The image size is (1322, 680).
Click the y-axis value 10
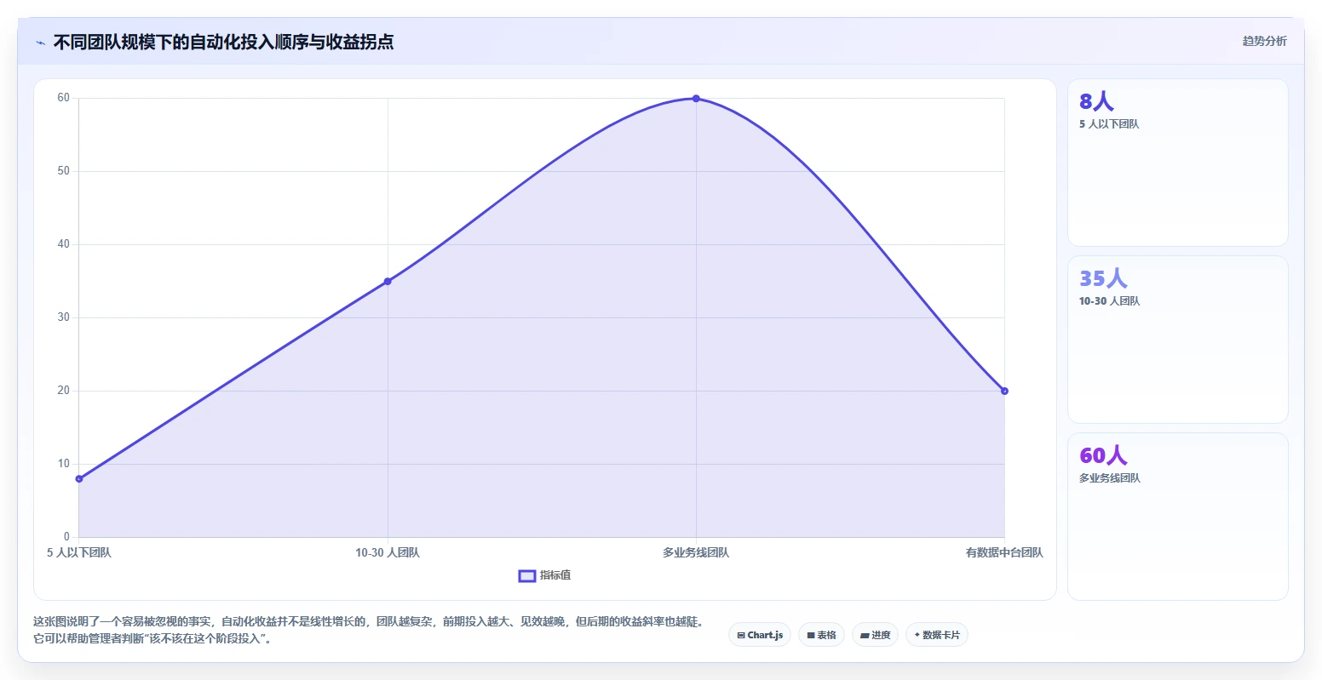point(64,464)
